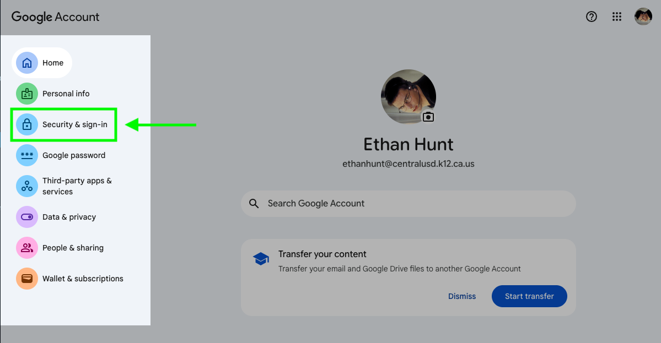Select the Security & sign-in menu label
Image resolution: width=661 pixels, height=343 pixels.
(x=75, y=124)
